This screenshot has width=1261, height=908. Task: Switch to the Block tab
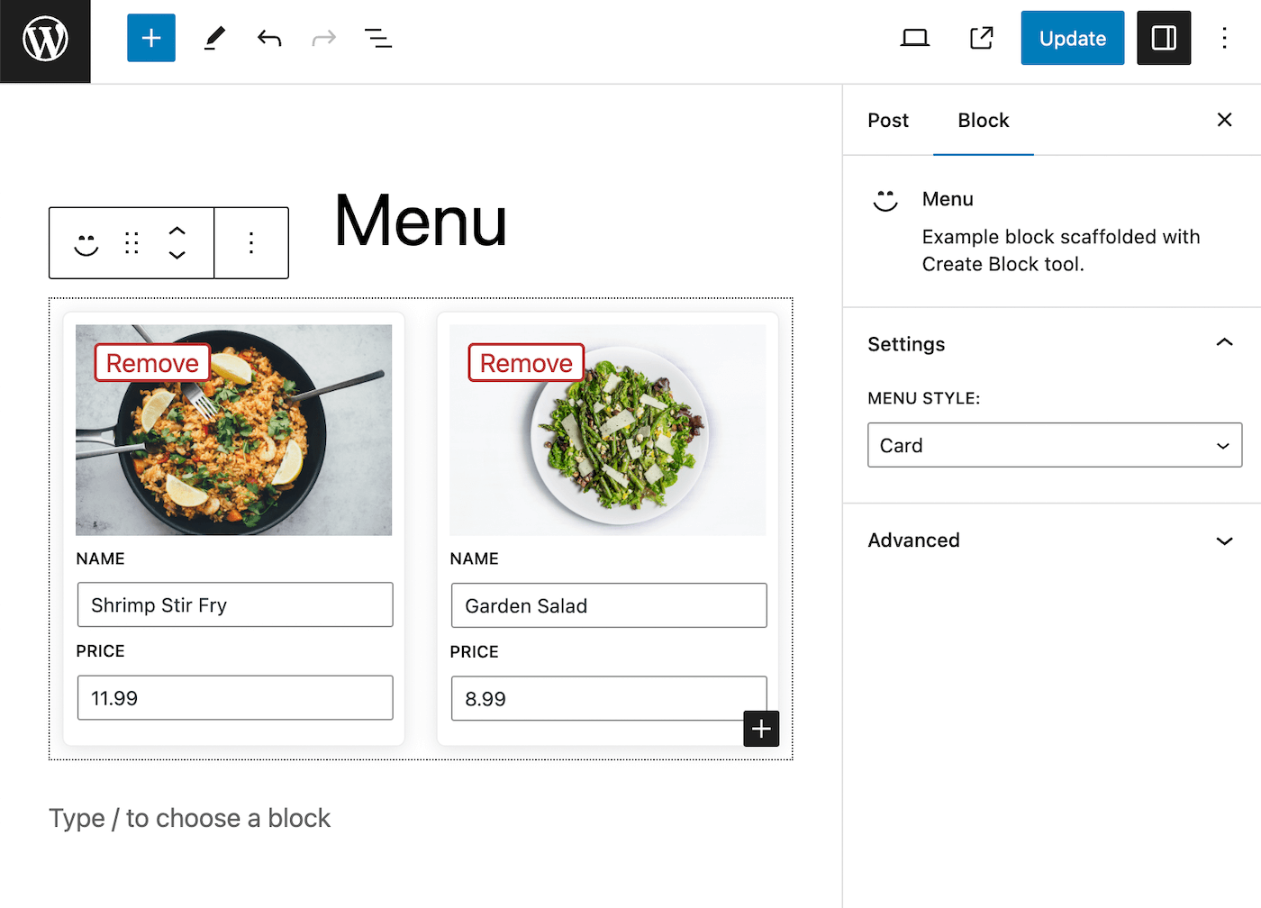983,121
